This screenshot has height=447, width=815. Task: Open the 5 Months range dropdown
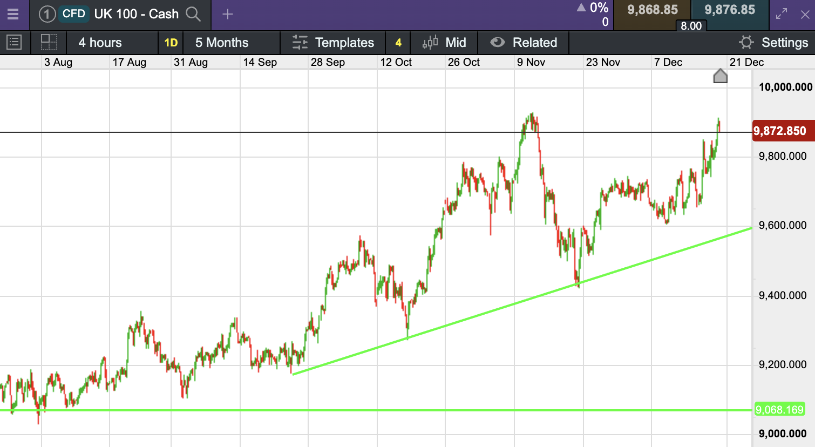click(222, 43)
